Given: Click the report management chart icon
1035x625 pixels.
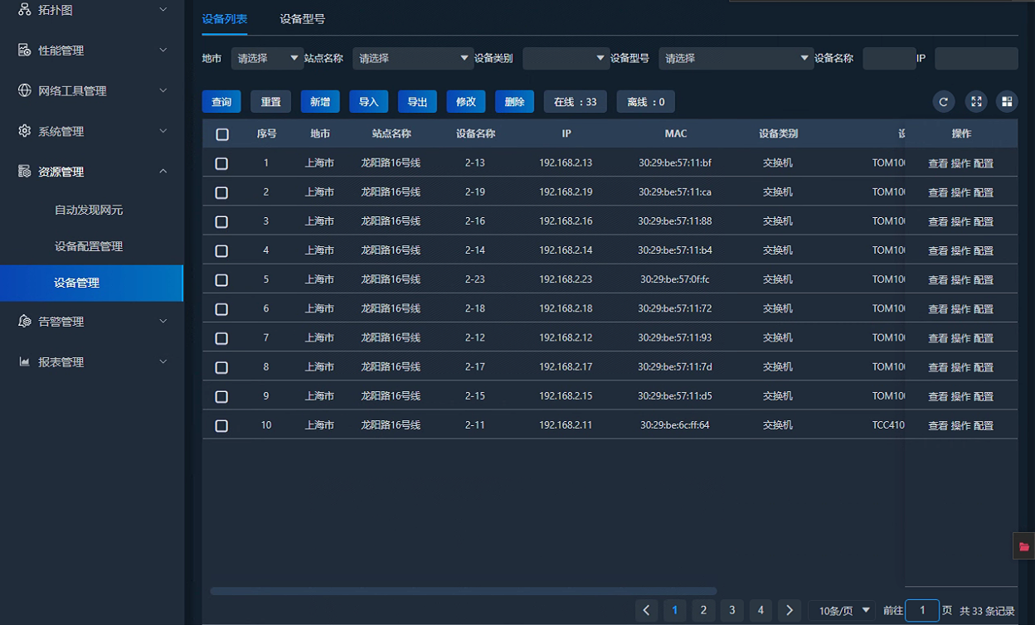Looking at the screenshot, I should click(x=25, y=361).
